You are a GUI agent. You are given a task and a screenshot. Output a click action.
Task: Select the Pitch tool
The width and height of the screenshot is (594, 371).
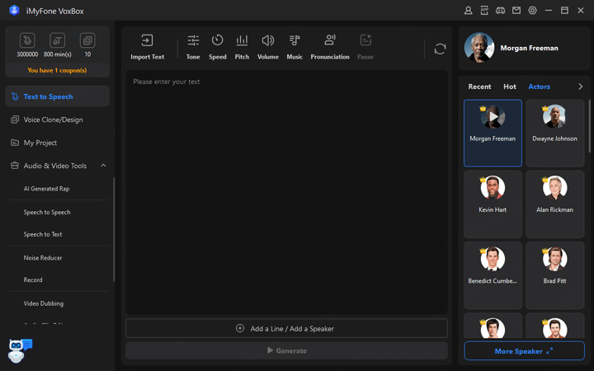[242, 40]
